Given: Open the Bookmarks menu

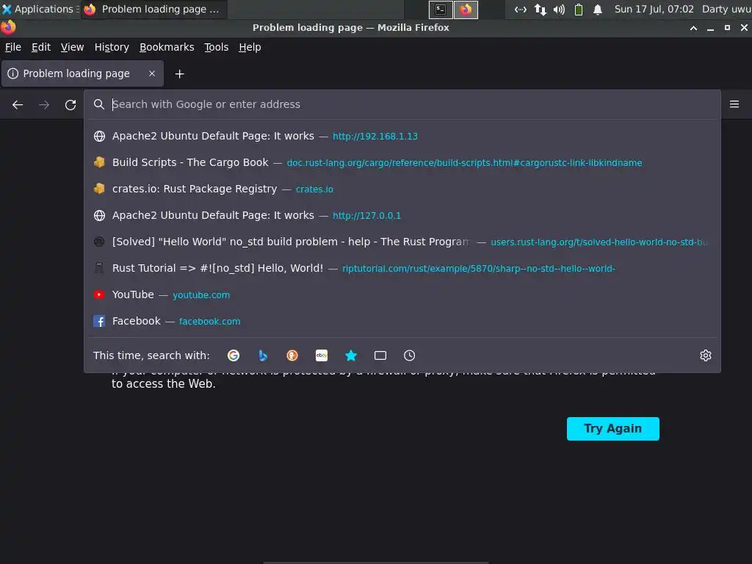Looking at the screenshot, I should 167,47.
